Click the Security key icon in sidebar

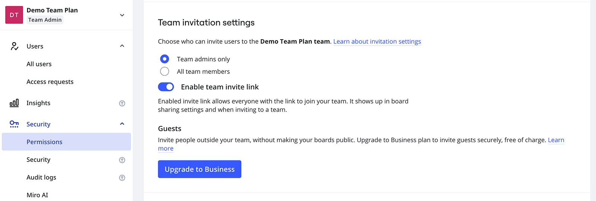click(14, 124)
